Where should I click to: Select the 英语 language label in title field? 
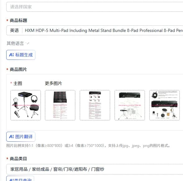click(14, 30)
